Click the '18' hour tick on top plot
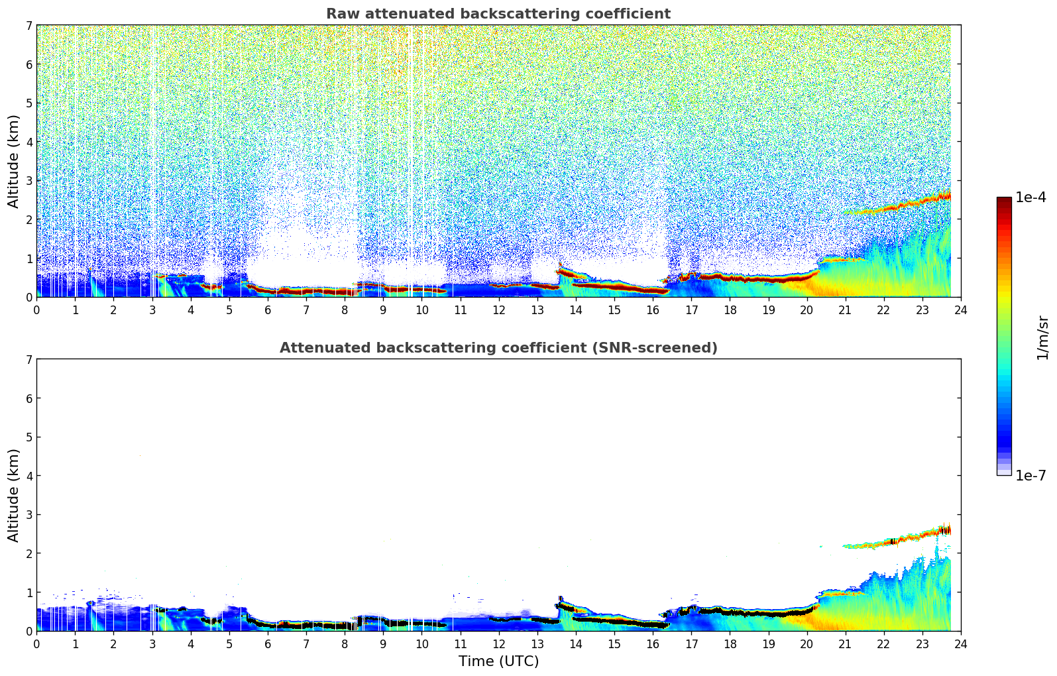The width and height of the screenshot is (1057, 676). (730, 310)
